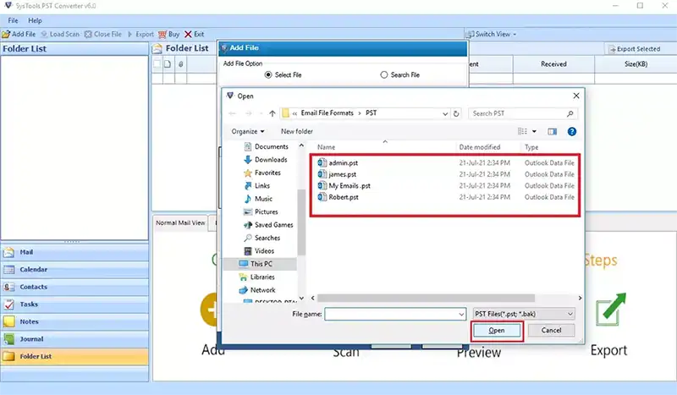677x395 pixels.
Task: Open the Help menu
Action: 35,20
